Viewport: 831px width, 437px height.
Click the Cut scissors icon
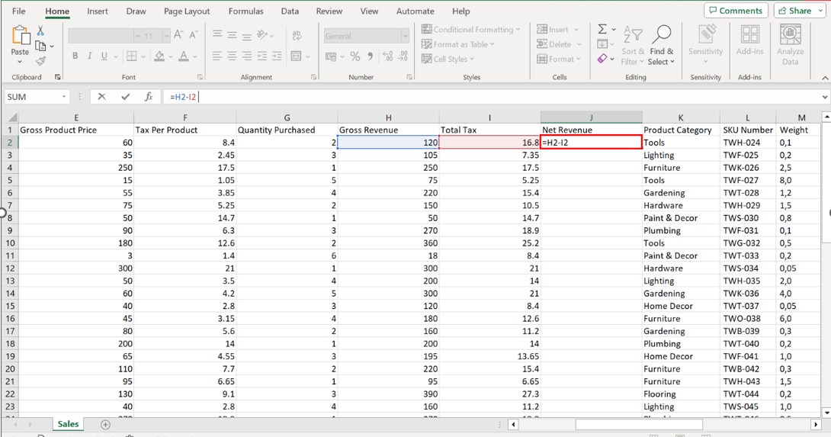40,31
